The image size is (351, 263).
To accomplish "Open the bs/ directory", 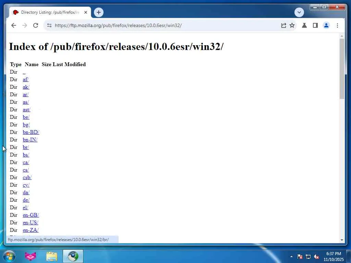I will coord(26,155).
